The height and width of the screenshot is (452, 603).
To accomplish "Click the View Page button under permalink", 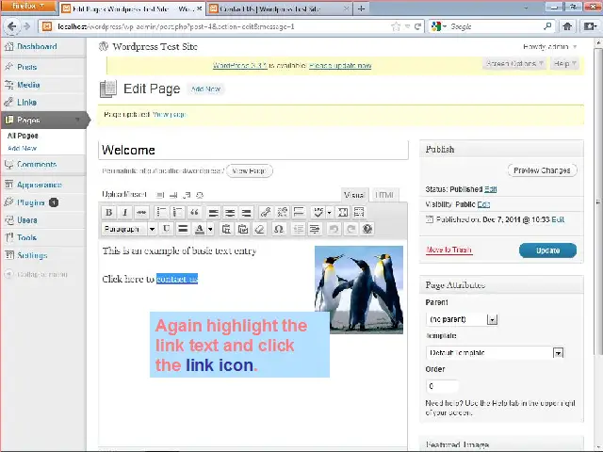I will 249,170.
